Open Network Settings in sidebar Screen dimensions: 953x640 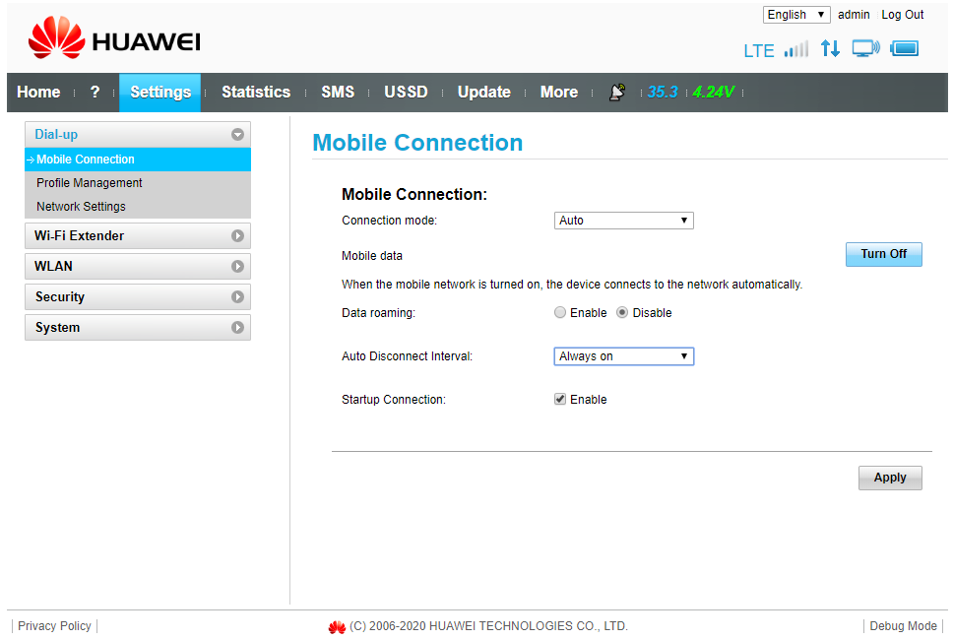(x=138, y=207)
